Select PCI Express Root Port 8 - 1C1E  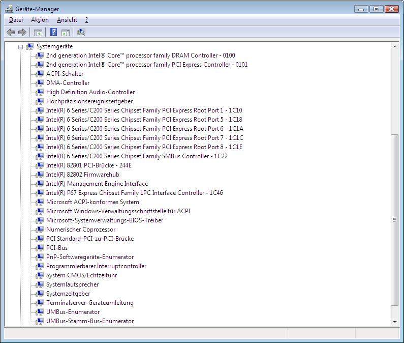[x=144, y=147]
